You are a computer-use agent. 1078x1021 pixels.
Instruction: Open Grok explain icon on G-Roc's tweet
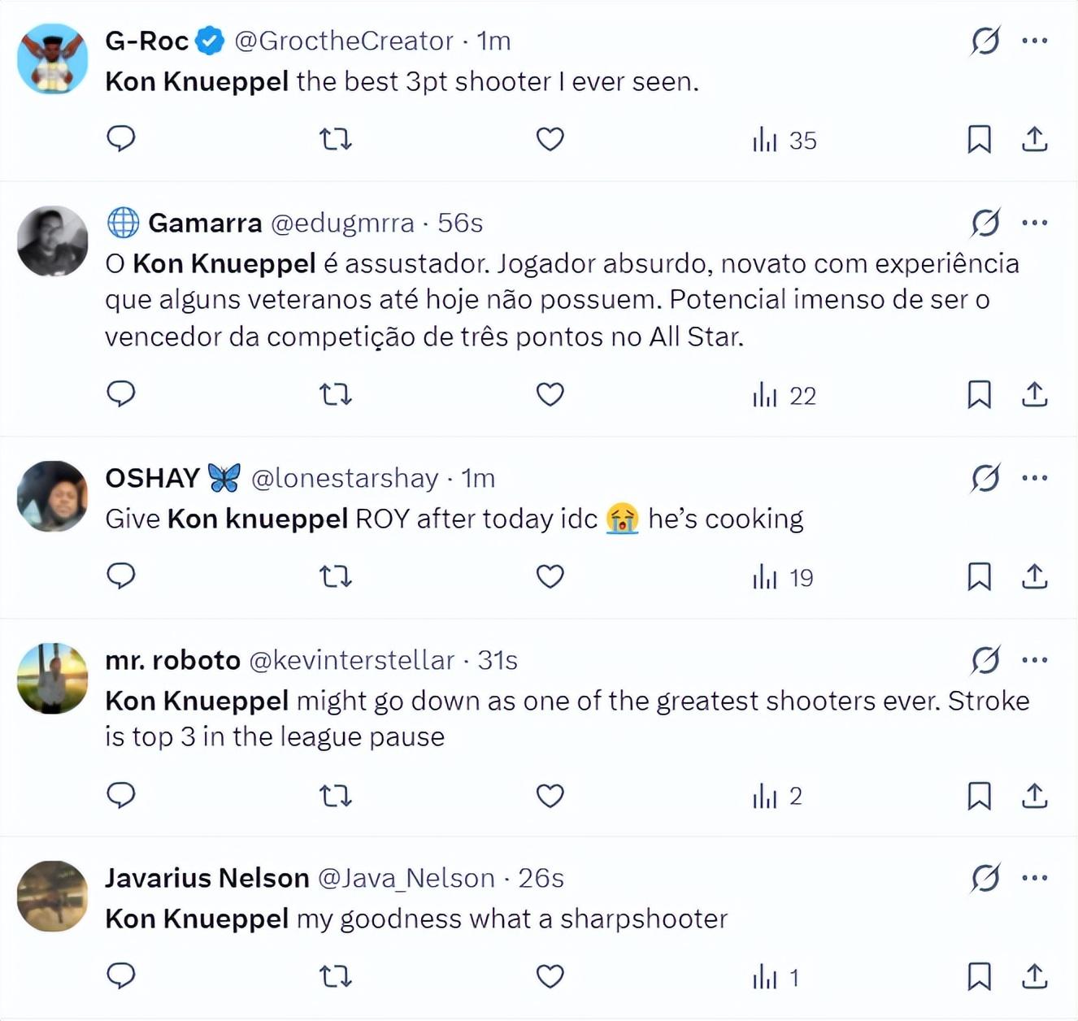pos(985,41)
